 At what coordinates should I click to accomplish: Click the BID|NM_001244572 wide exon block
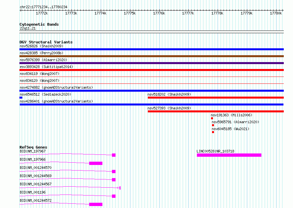96,204
